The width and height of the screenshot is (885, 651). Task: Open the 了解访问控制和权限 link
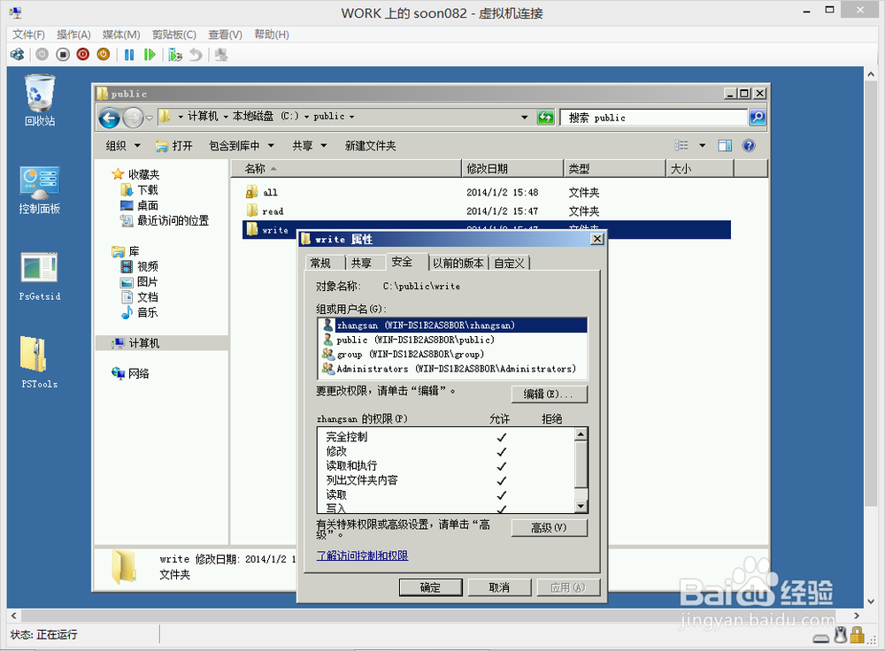tap(362, 555)
